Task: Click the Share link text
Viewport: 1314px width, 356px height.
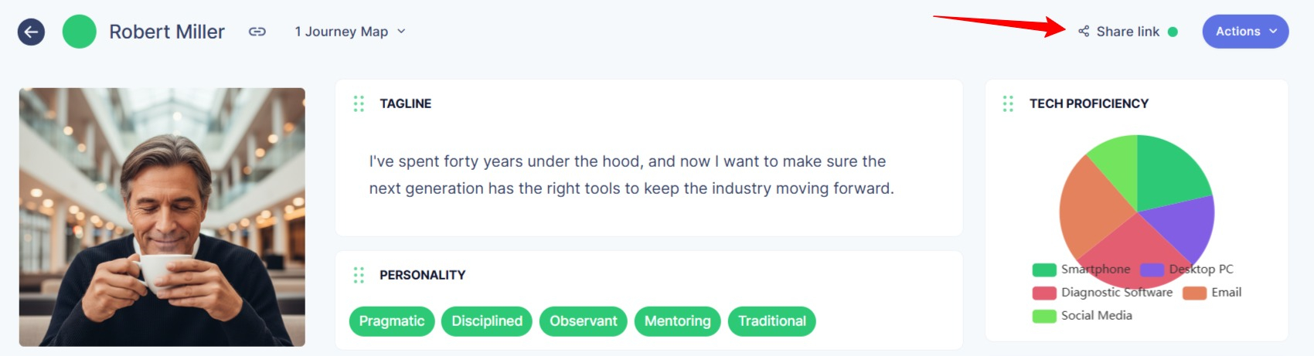Action: tap(1128, 32)
